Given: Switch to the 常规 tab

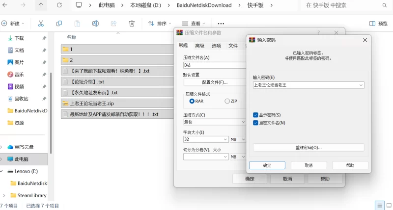Looking at the screenshot, I should pyautogui.click(x=183, y=46).
